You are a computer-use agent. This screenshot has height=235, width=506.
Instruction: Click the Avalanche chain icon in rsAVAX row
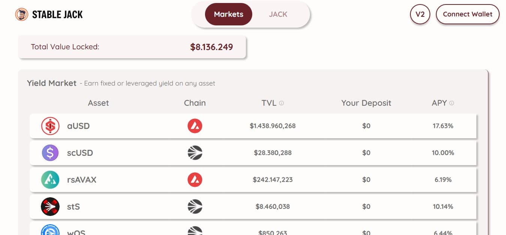195,180
